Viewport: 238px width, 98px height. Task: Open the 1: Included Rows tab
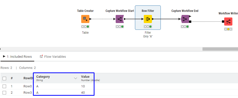(17, 57)
